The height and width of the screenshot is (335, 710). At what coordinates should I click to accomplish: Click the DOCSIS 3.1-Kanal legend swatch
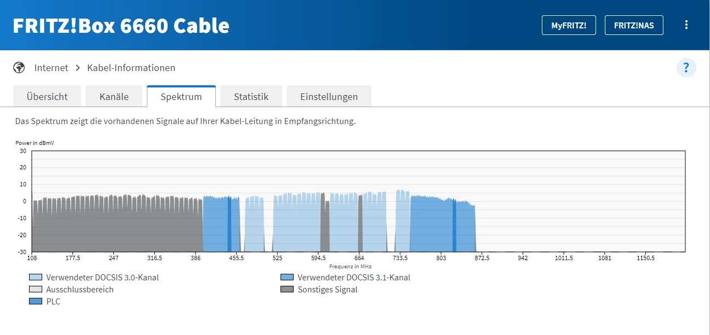click(287, 278)
